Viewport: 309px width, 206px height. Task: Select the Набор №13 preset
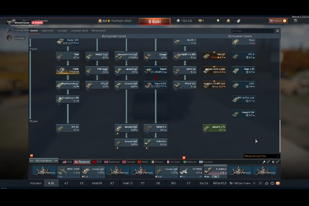tap(220, 183)
